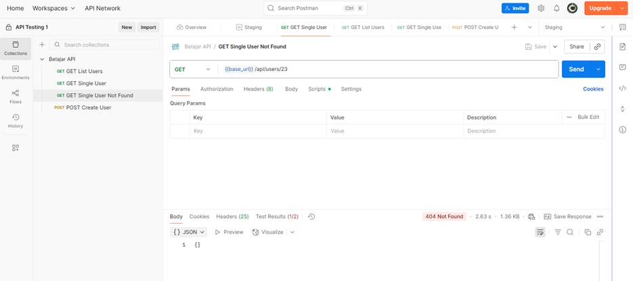The image size is (633, 281).
Task: Open the Flows sidebar panel
Action: 16,96
